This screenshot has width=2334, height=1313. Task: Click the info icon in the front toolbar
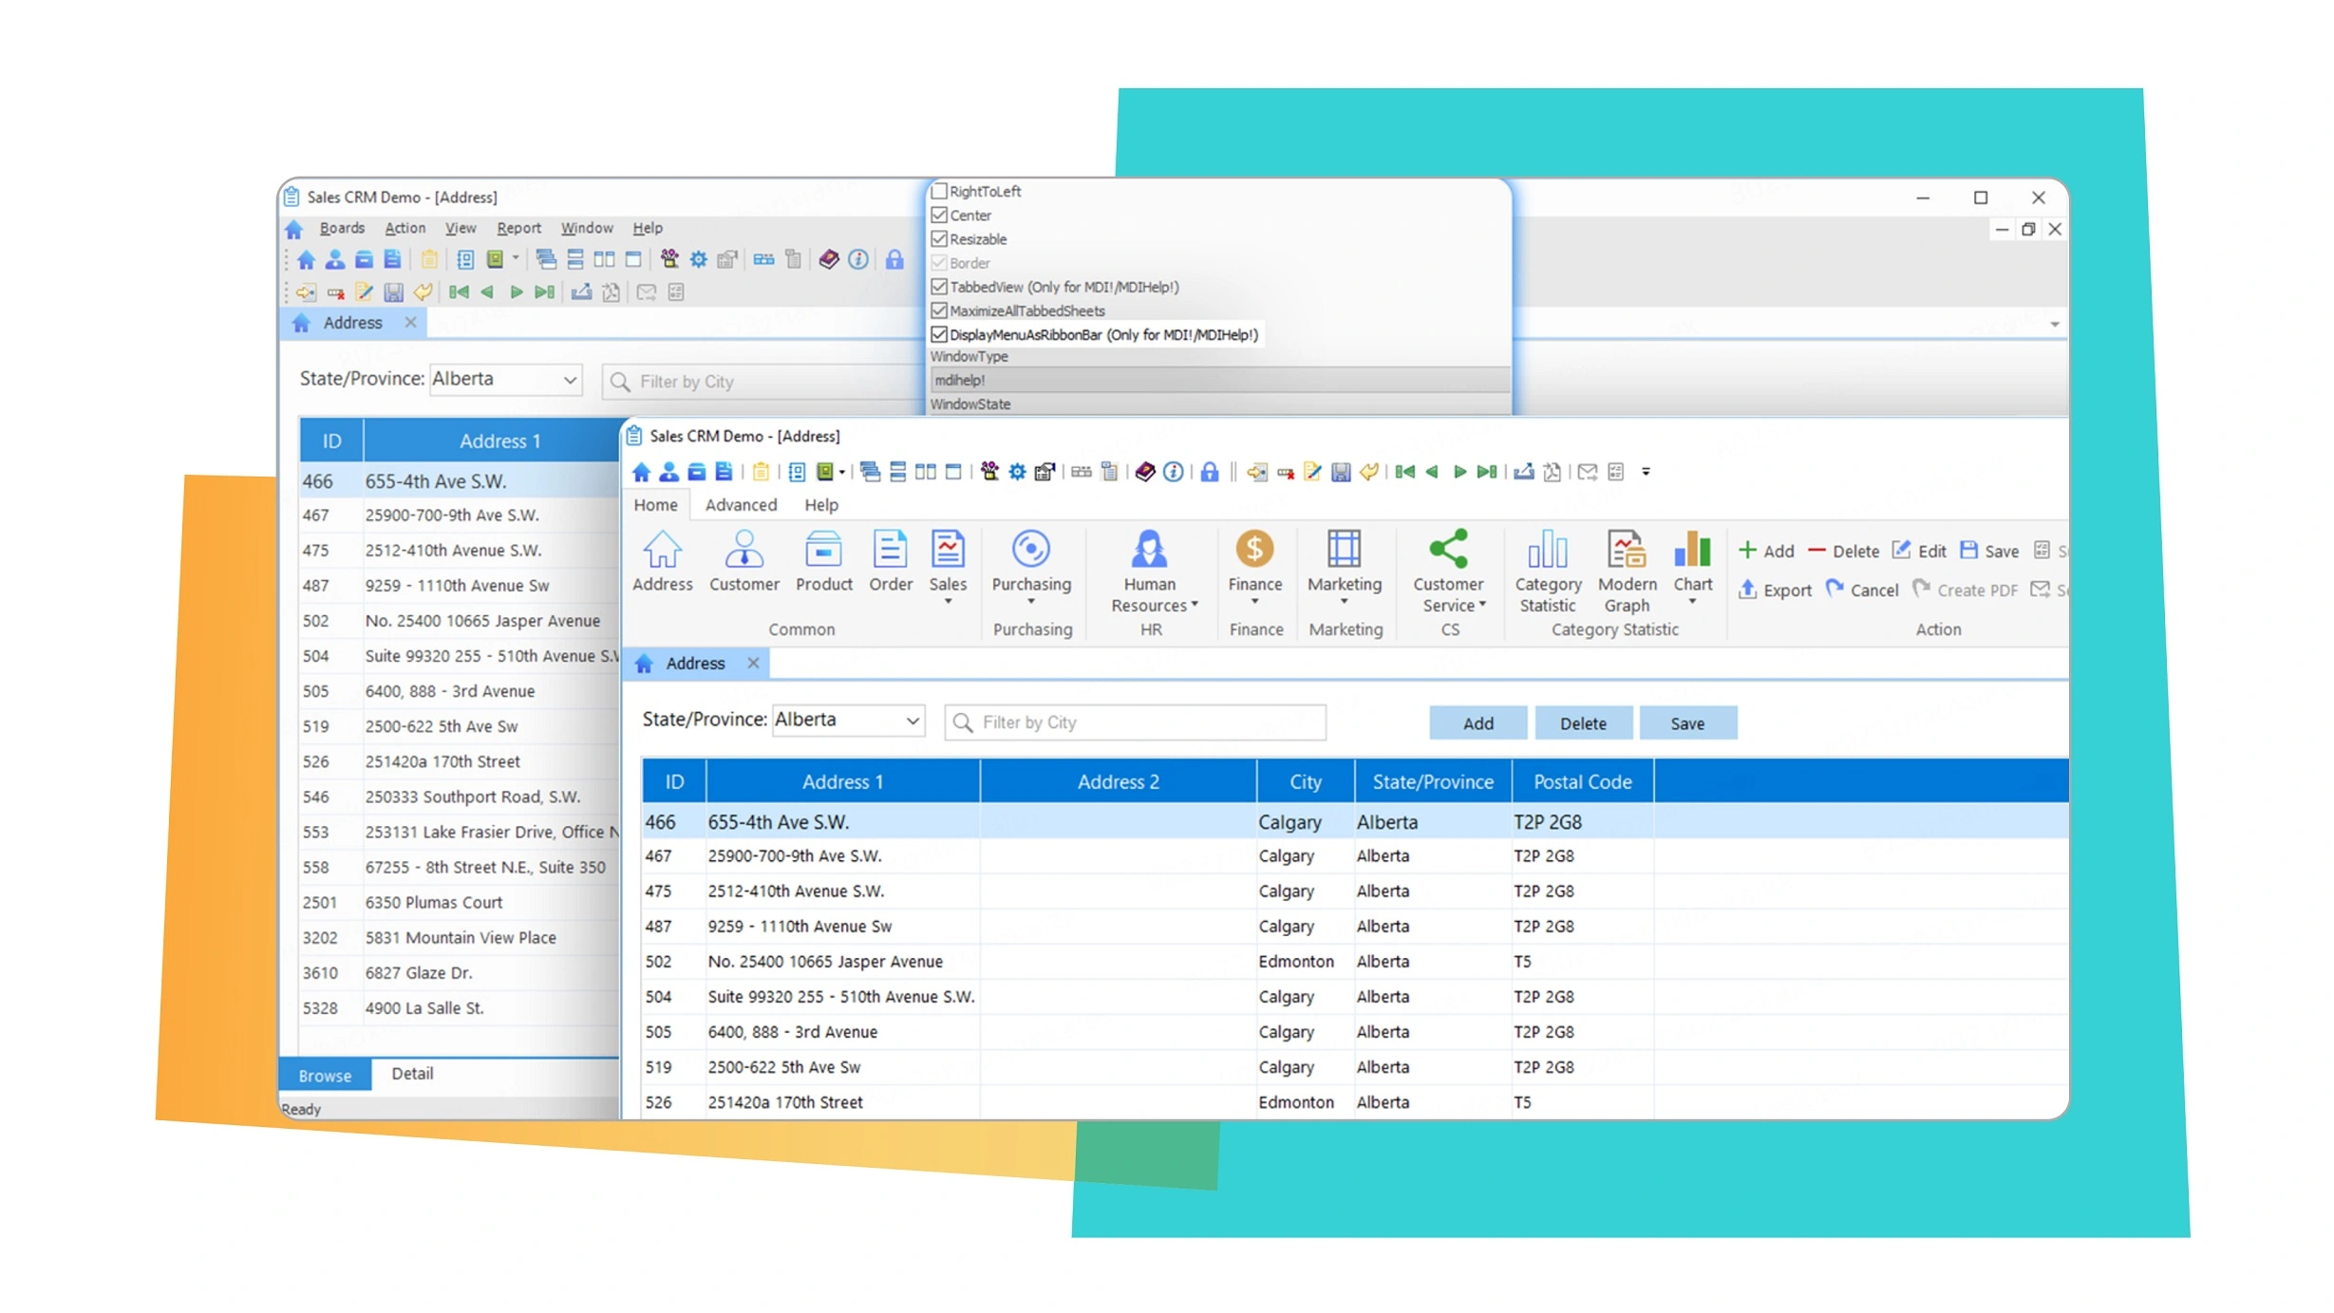[1174, 472]
